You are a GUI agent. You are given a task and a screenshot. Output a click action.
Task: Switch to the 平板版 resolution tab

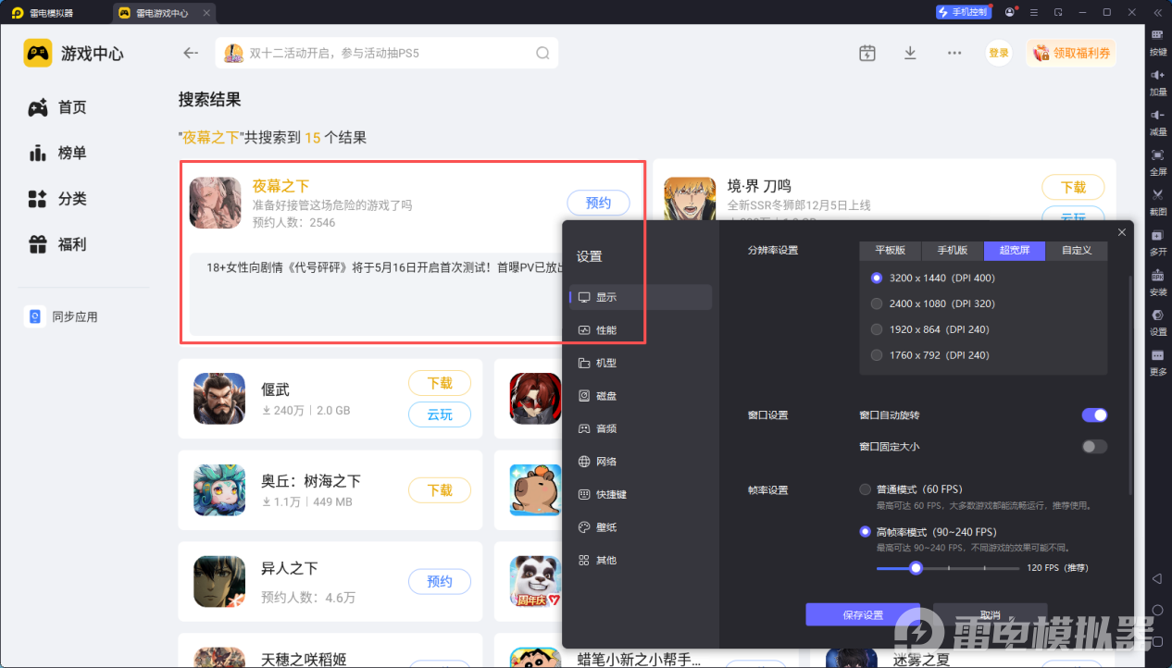[891, 250]
